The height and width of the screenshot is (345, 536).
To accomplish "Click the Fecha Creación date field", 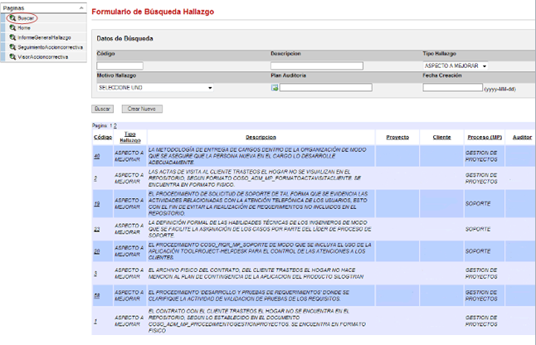I will [x=452, y=87].
